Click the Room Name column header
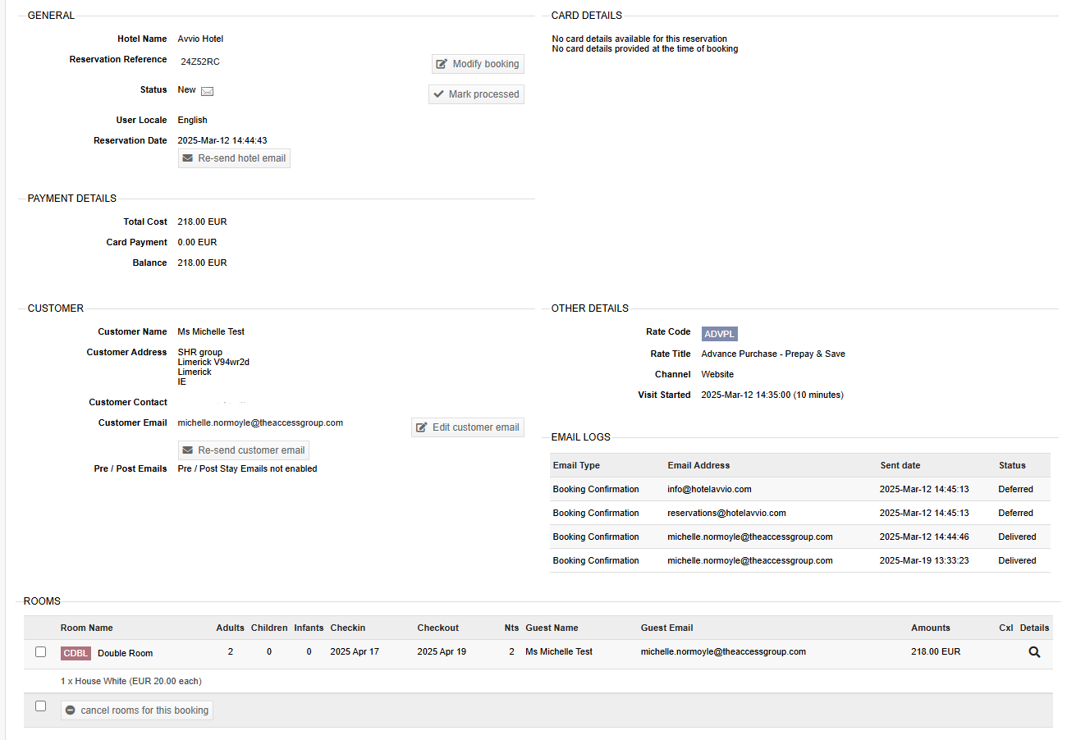The width and height of the screenshot is (1067, 740). point(87,628)
